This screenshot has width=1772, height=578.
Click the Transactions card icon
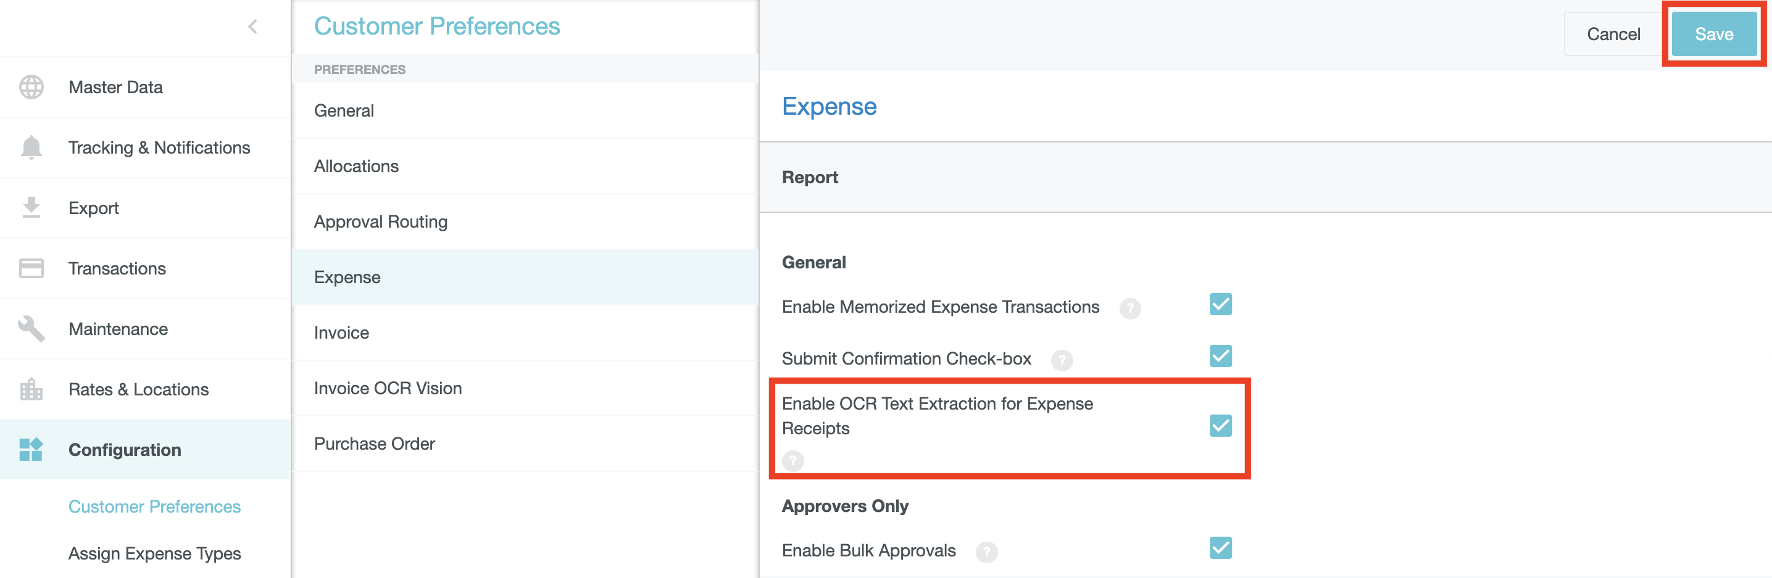[x=31, y=268]
